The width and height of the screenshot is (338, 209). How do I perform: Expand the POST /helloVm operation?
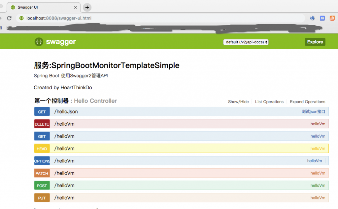pos(181,186)
